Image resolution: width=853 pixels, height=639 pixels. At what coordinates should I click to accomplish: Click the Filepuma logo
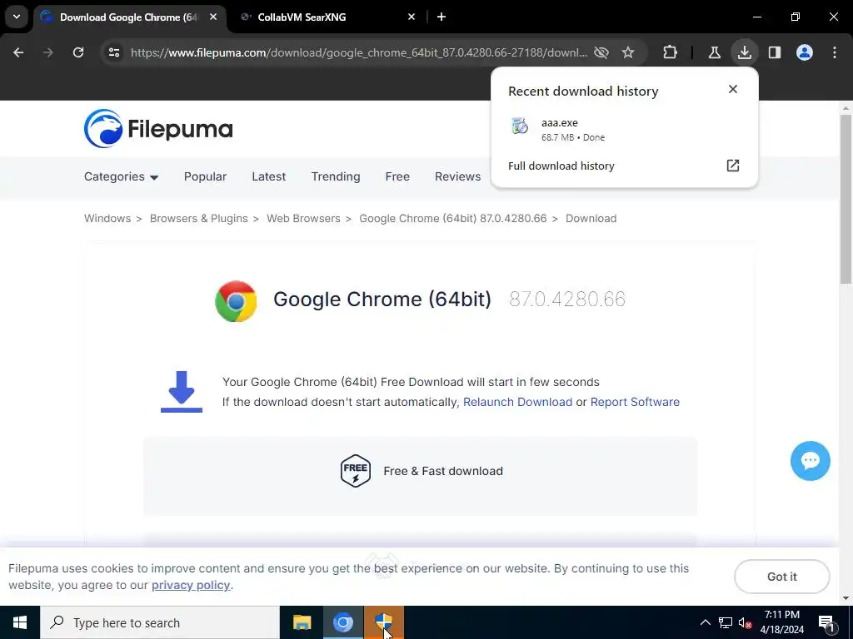coord(158,129)
